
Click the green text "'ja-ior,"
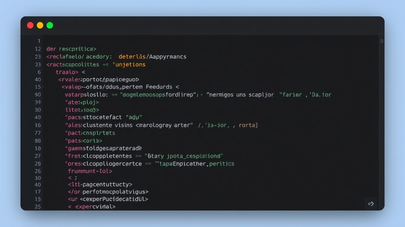click(x=217, y=125)
